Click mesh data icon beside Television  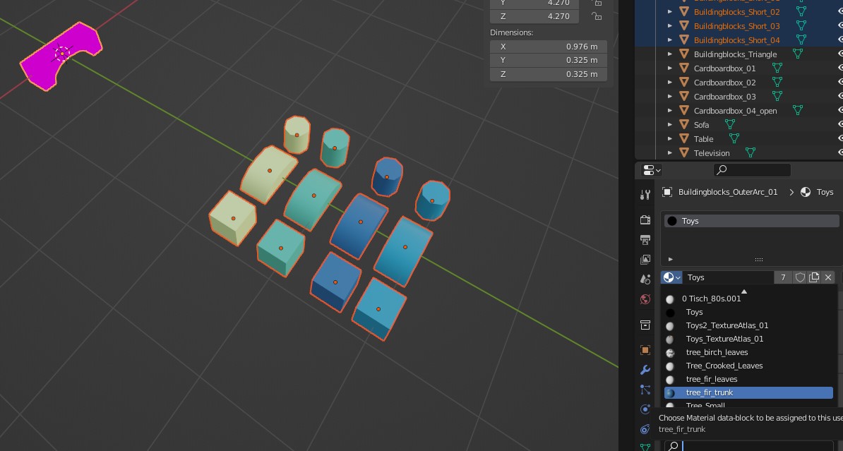pos(750,153)
